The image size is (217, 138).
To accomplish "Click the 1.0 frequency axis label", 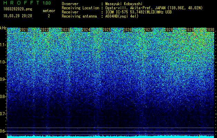I will (3, 62).
